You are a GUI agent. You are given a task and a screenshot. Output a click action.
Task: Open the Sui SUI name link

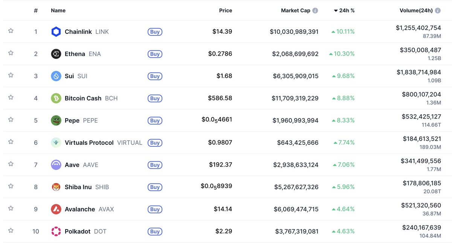click(76, 76)
